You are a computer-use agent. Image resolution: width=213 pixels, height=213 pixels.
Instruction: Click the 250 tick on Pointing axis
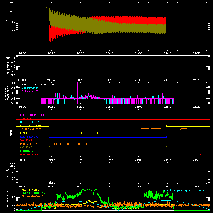pos(13,3)
